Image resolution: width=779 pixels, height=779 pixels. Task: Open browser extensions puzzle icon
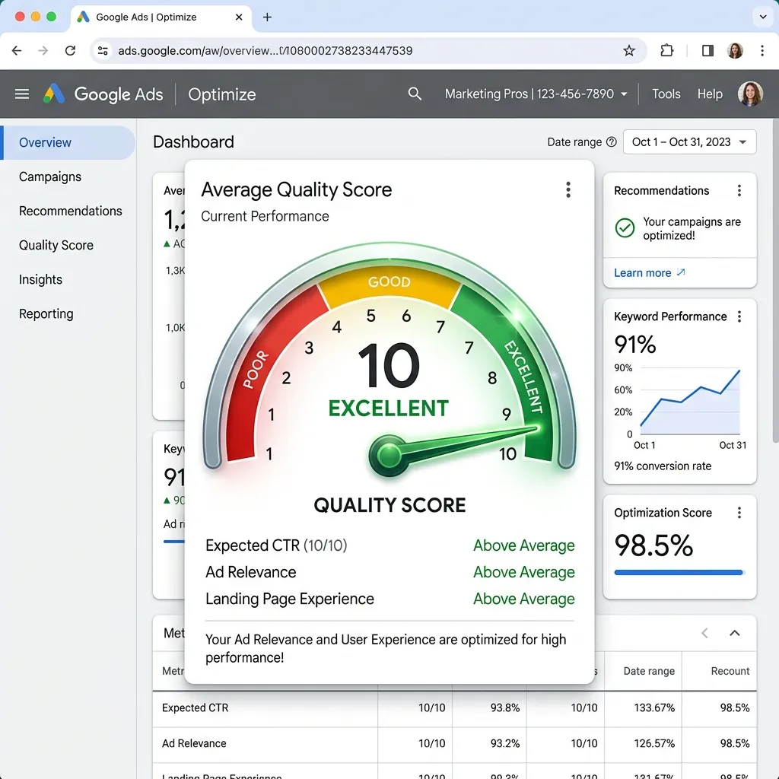(x=666, y=51)
